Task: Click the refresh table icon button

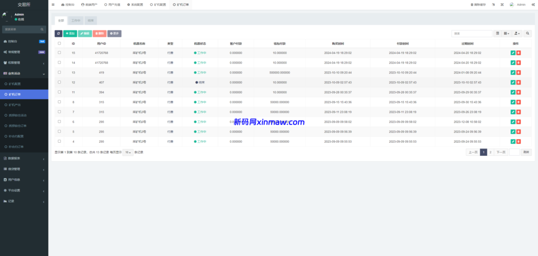Action: 58,34
